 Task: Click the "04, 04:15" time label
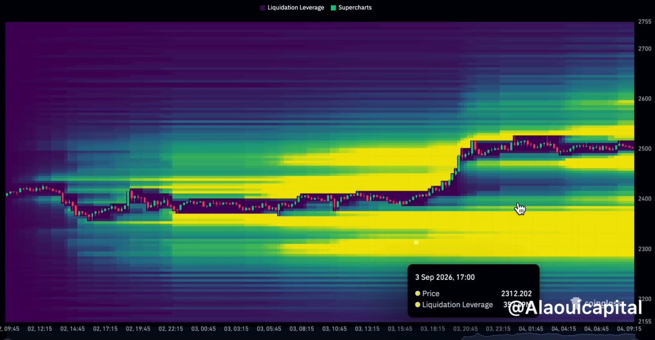tap(564, 329)
